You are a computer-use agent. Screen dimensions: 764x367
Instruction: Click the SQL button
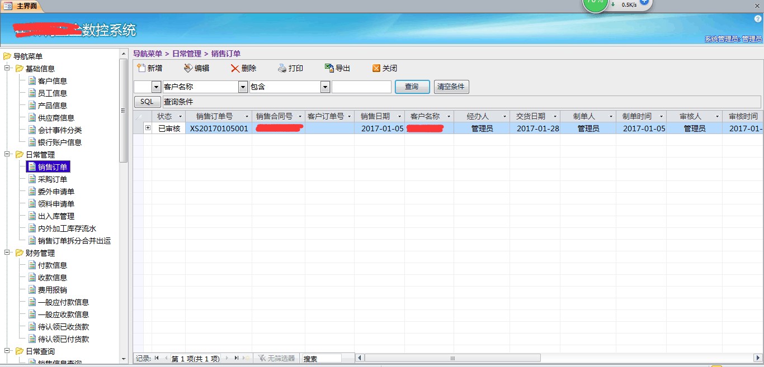[147, 102]
